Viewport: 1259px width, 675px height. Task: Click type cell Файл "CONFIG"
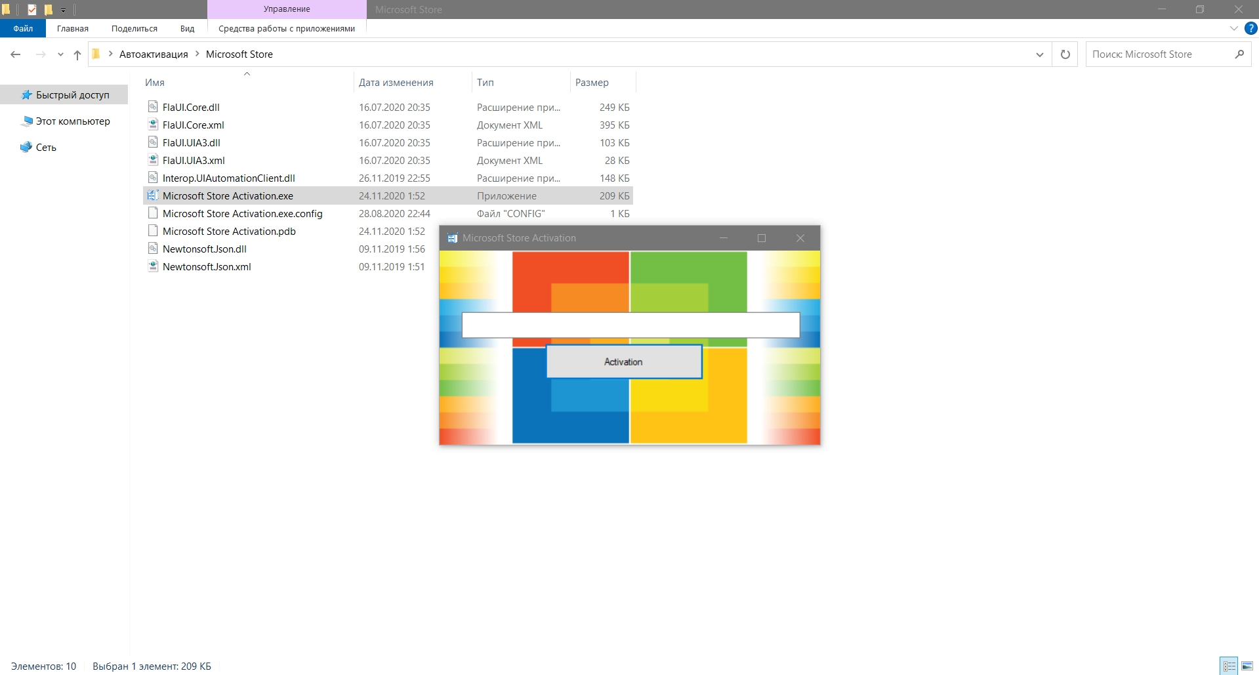pos(511,213)
